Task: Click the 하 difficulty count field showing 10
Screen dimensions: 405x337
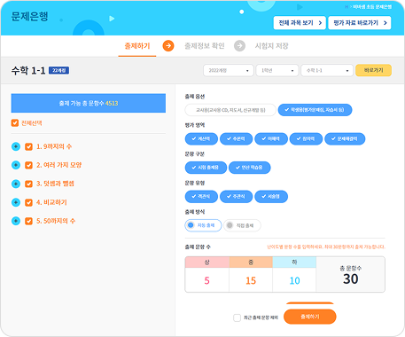Action: 294,280
